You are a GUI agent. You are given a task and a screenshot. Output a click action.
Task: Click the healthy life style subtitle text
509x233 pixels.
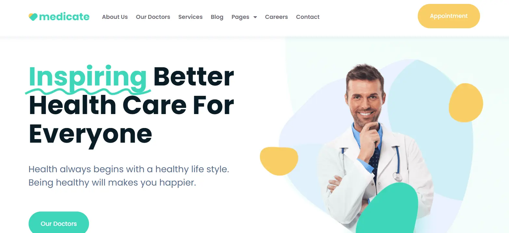[129, 176]
